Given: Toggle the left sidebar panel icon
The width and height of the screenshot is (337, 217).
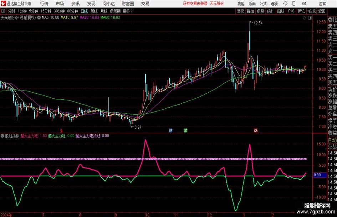Looking at the screenshot, I should pyautogui.click(x=3, y=11).
